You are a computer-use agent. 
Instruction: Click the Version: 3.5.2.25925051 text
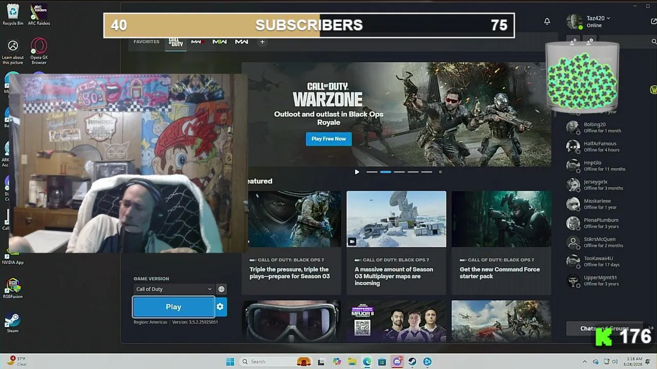point(195,322)
